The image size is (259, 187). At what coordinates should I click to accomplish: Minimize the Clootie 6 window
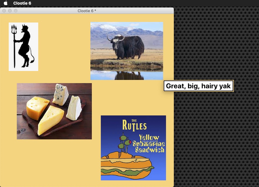tap(10, 11)
